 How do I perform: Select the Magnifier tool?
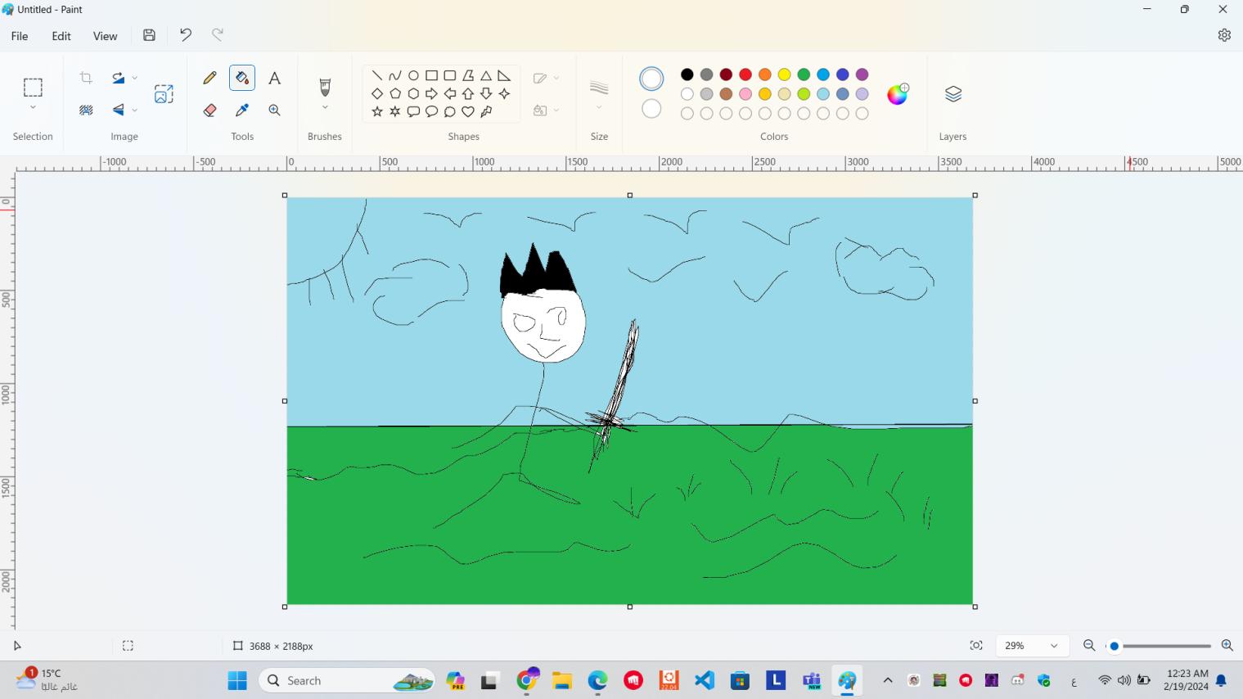point(275,110)
